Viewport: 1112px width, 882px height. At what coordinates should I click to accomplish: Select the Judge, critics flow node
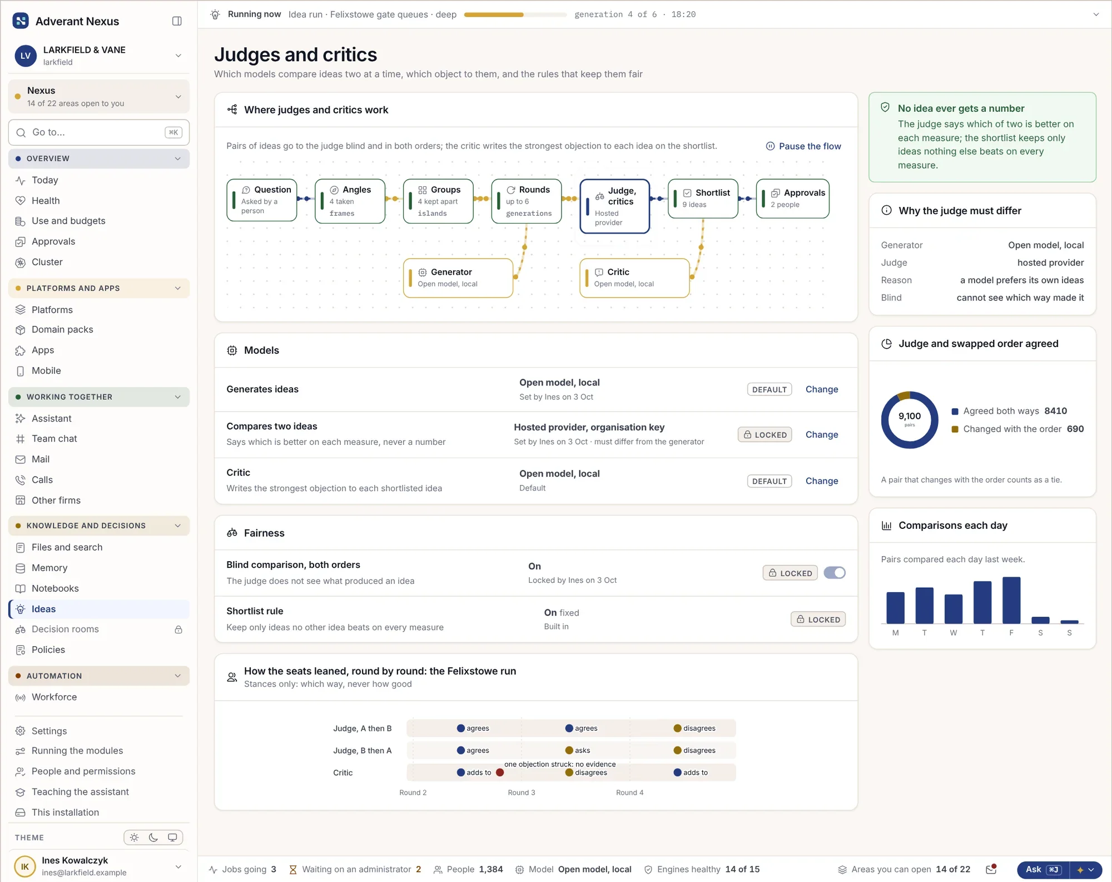point(615,206)
